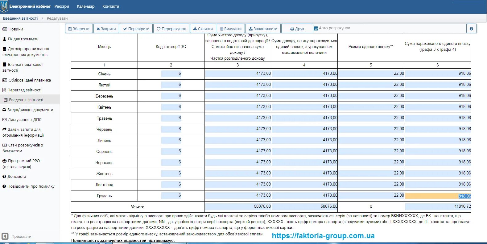The width and height of the screenshot is (487, 244).
Task: Click the money icon beside Стан розрахунків
Action: [x=5, y=145]
